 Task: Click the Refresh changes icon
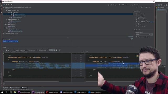(9, 5)
